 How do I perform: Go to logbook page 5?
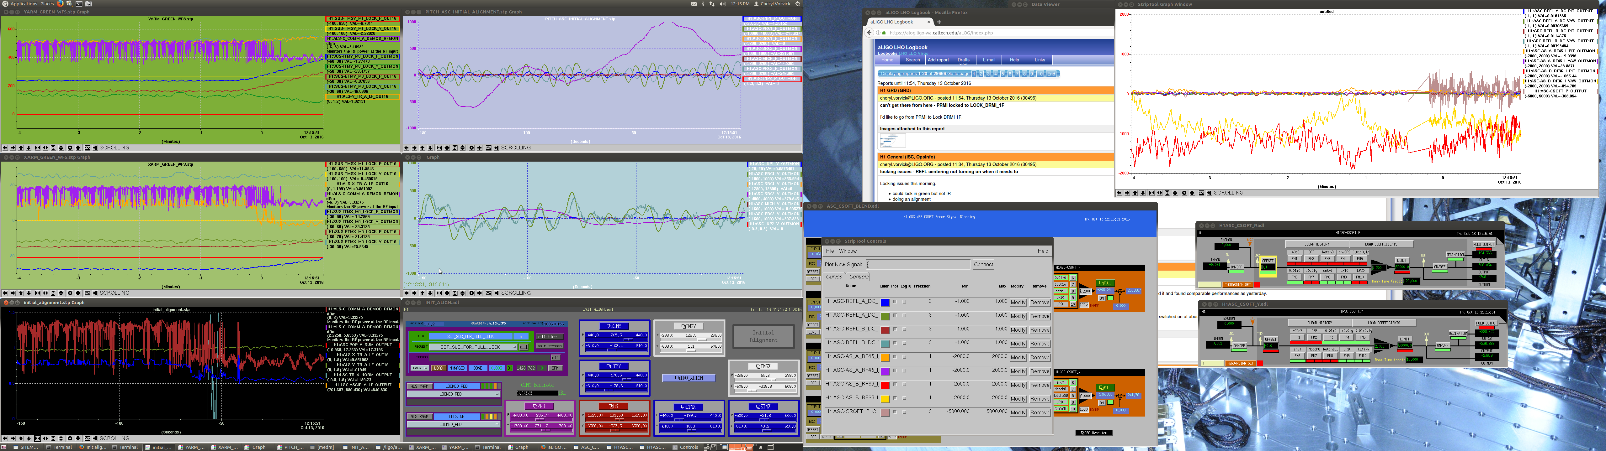click(1003, 74)
